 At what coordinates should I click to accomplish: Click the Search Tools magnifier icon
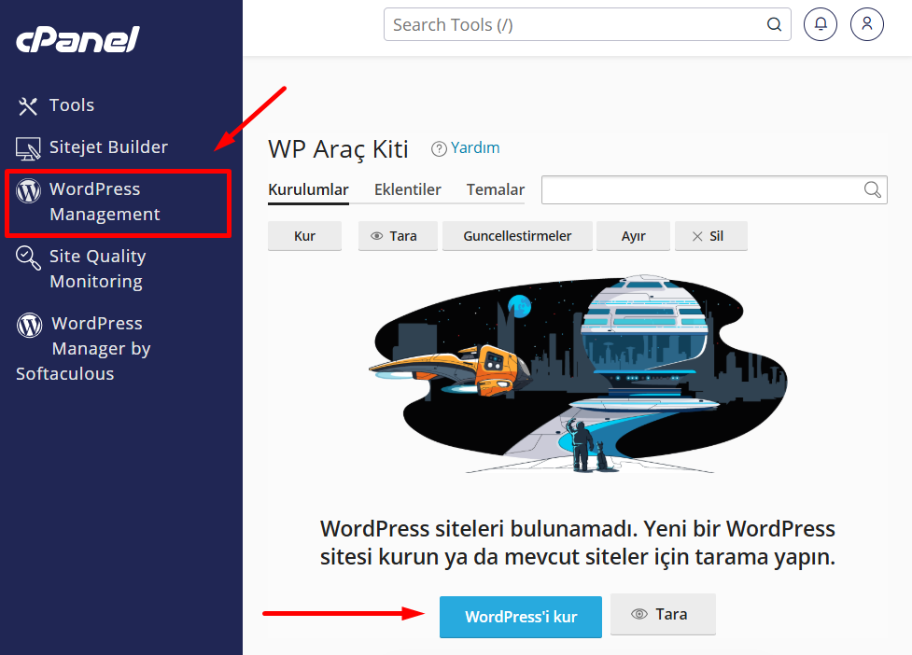point(774,24)
